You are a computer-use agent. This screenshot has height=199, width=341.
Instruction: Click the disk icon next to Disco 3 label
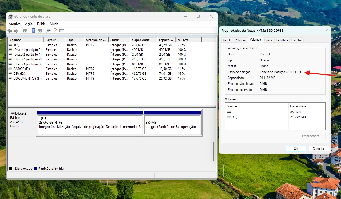pyautogui.click(x=12, y=113)
